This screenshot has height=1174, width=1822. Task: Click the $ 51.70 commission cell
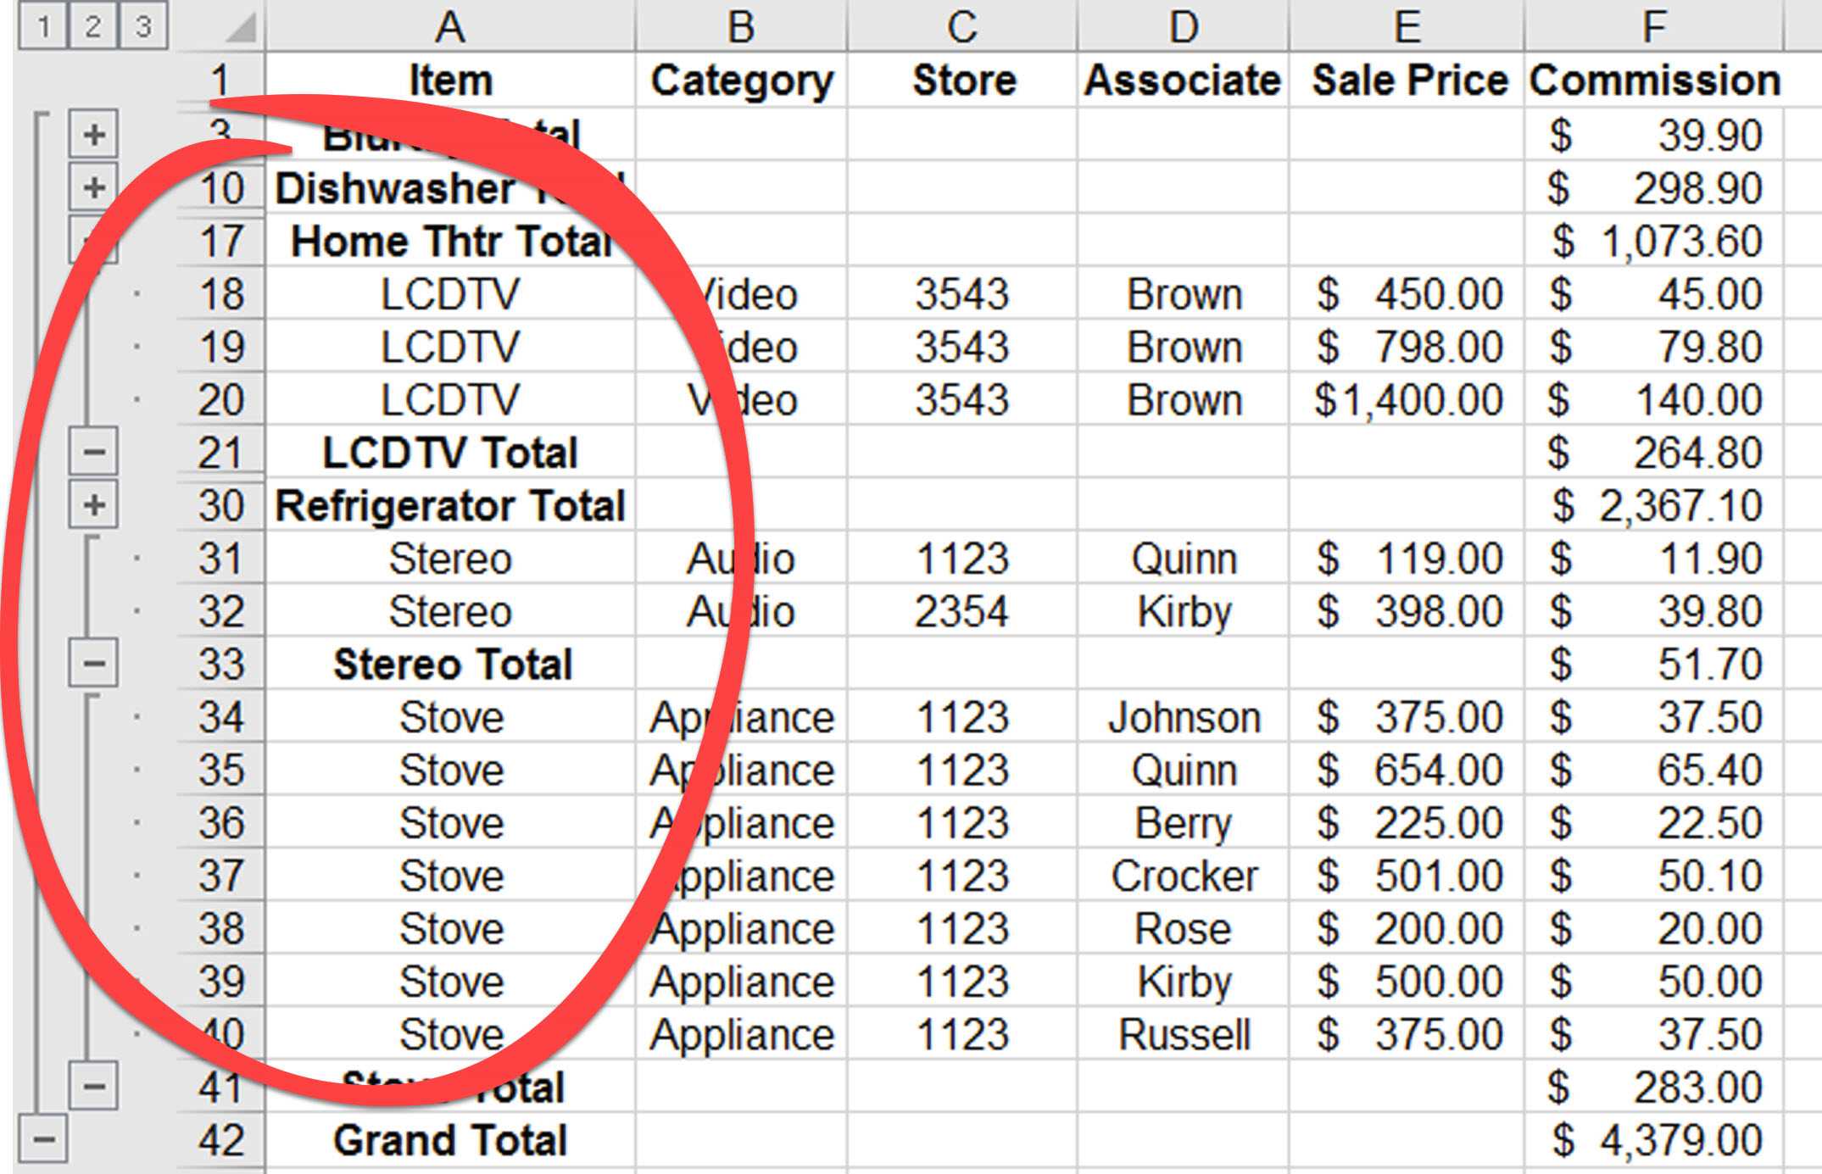click(1654, 664)
